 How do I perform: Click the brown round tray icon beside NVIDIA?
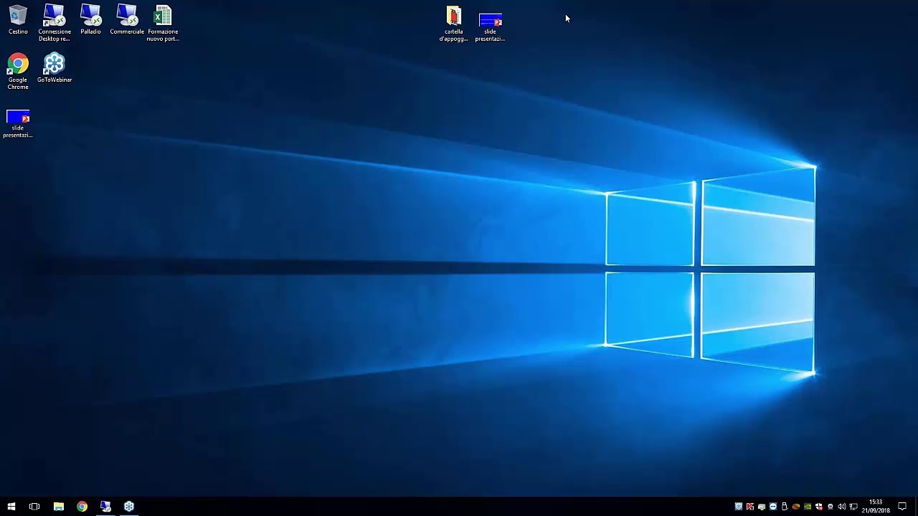pos(796,507)
